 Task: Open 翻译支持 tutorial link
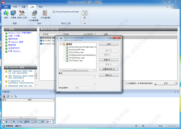[12, 45]
